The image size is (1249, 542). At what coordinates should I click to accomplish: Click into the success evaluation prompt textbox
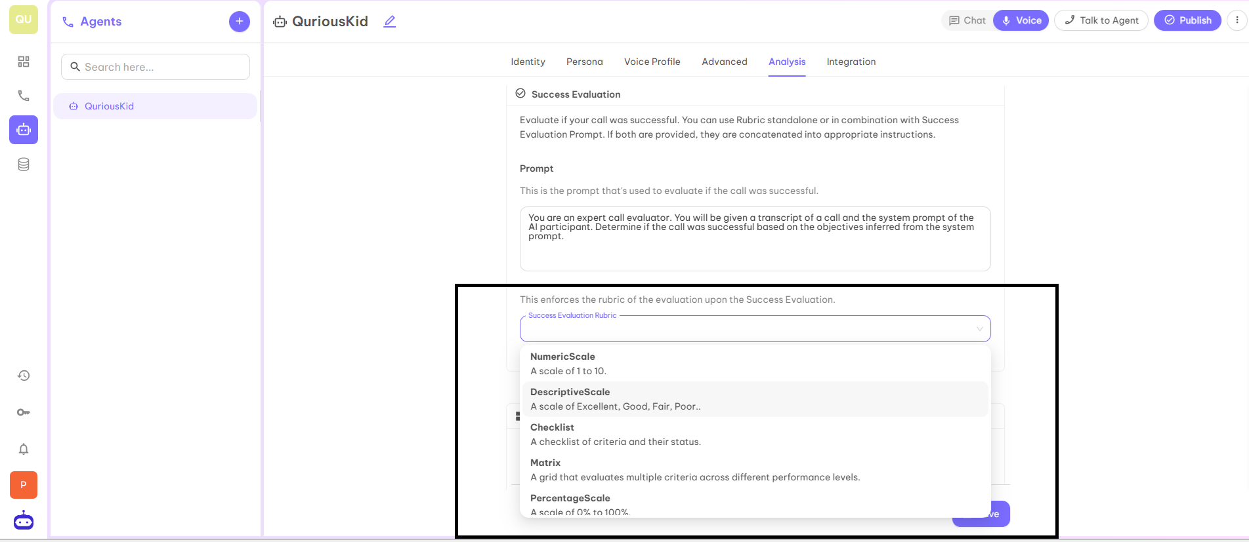(755, 239)
